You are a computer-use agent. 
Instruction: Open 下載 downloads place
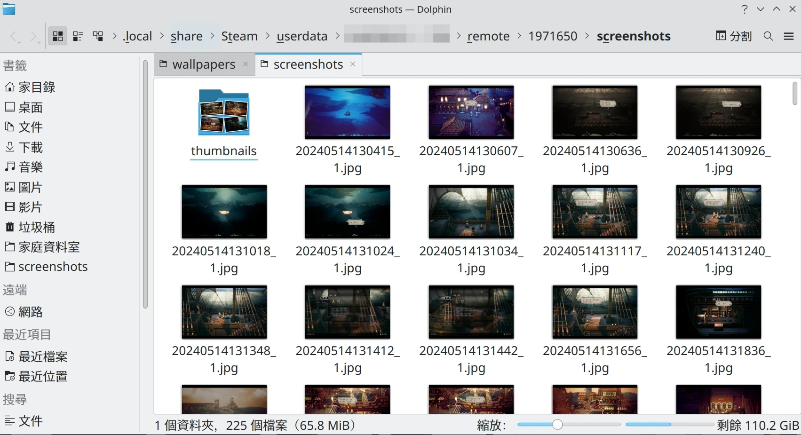click(x=24, y=147)
